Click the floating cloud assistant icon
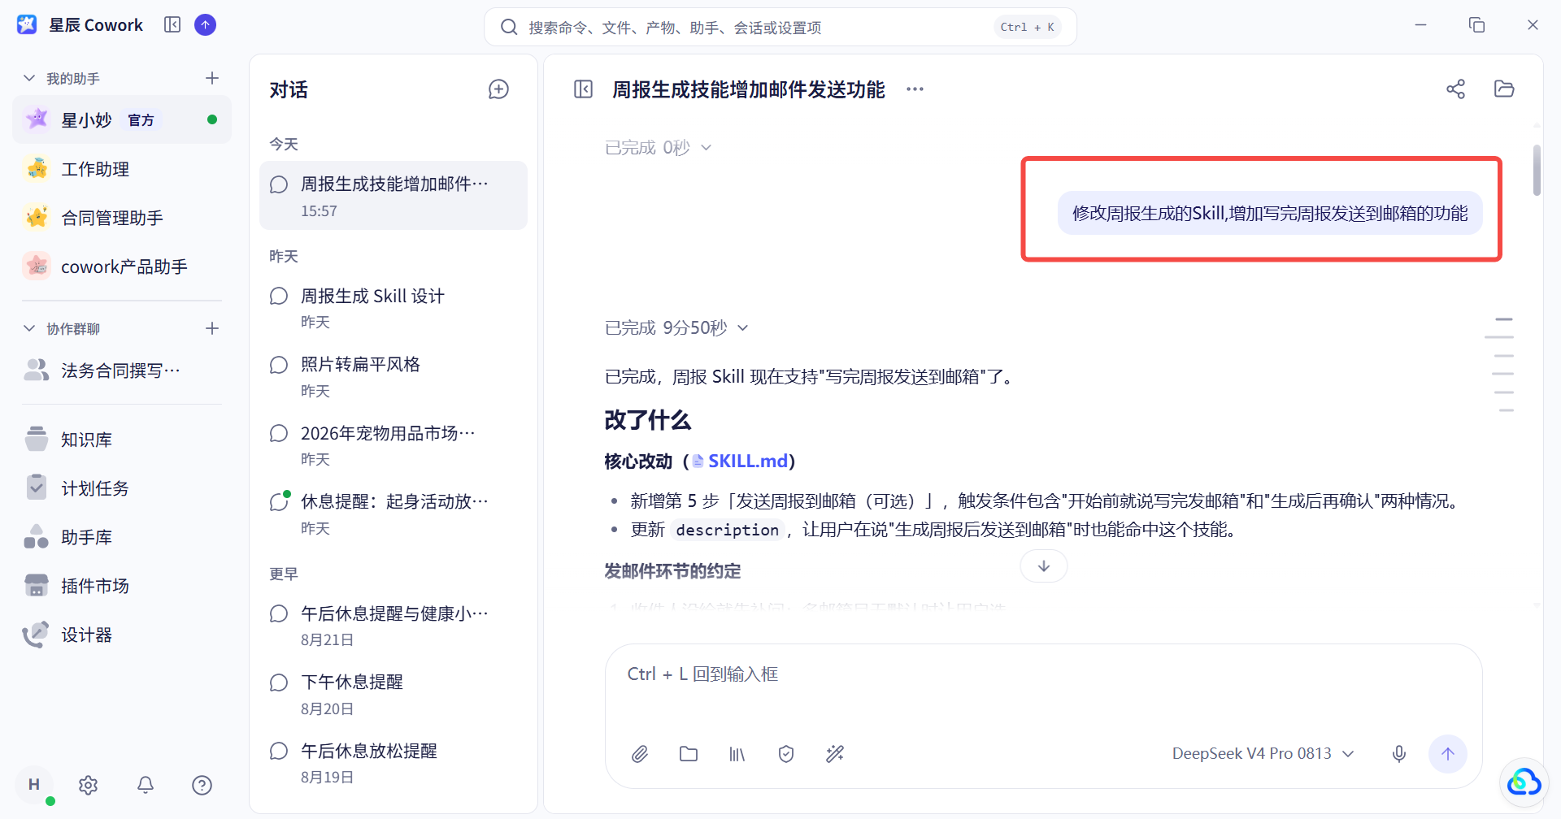This screenshot has height=819, width=1561. point(1524,782)
